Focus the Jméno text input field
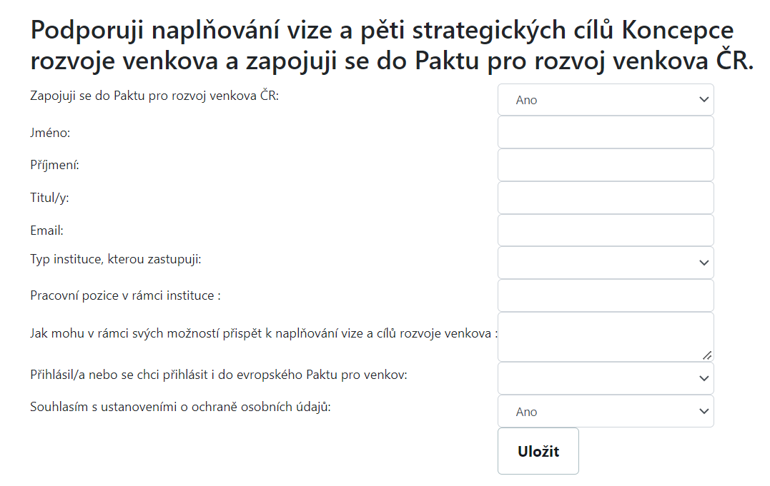 [x=606, y=133]
